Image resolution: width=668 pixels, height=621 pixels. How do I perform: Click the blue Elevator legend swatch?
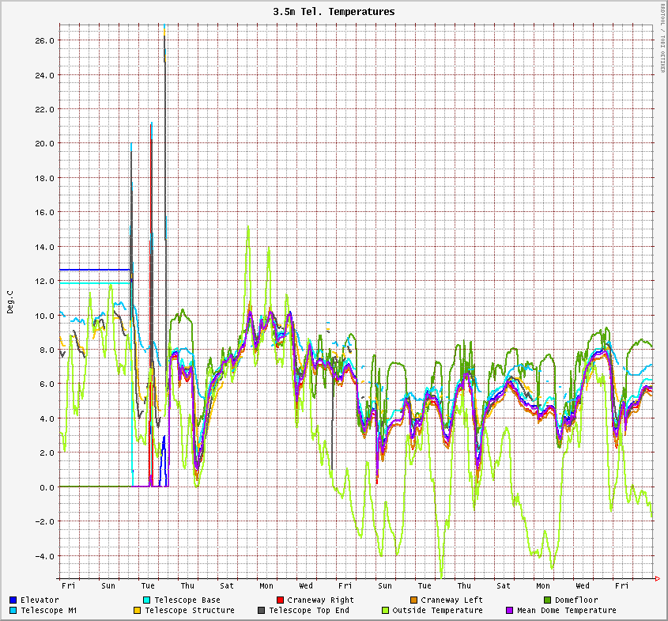point(13,600)
